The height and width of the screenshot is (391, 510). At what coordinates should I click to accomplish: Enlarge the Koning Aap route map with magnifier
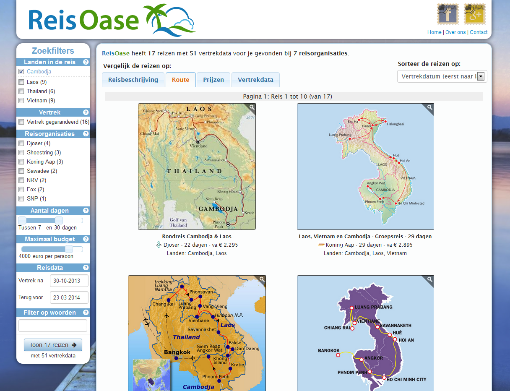(x=429, y=108)
